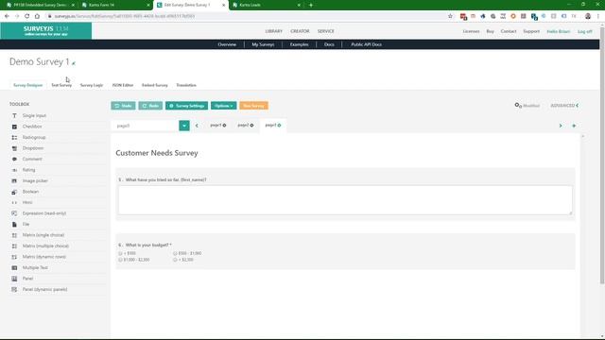
Task: Click the comment text area of question 5
Action: pos(345,200)
